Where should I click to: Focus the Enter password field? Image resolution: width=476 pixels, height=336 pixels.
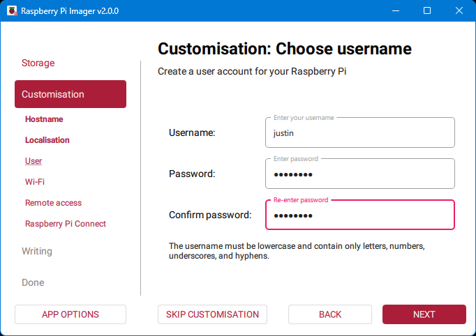[359, 174]
